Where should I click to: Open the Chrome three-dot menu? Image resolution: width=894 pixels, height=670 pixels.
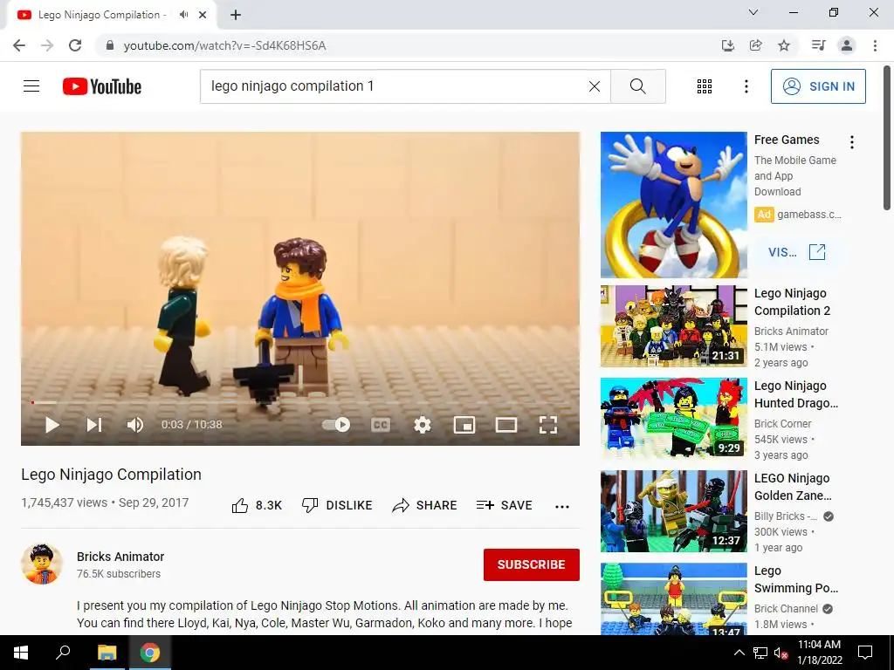tap(875, 45)
